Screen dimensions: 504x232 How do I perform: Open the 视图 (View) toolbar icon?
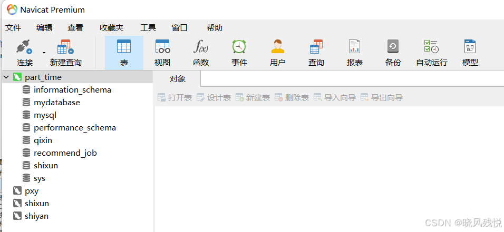point(163,46)
